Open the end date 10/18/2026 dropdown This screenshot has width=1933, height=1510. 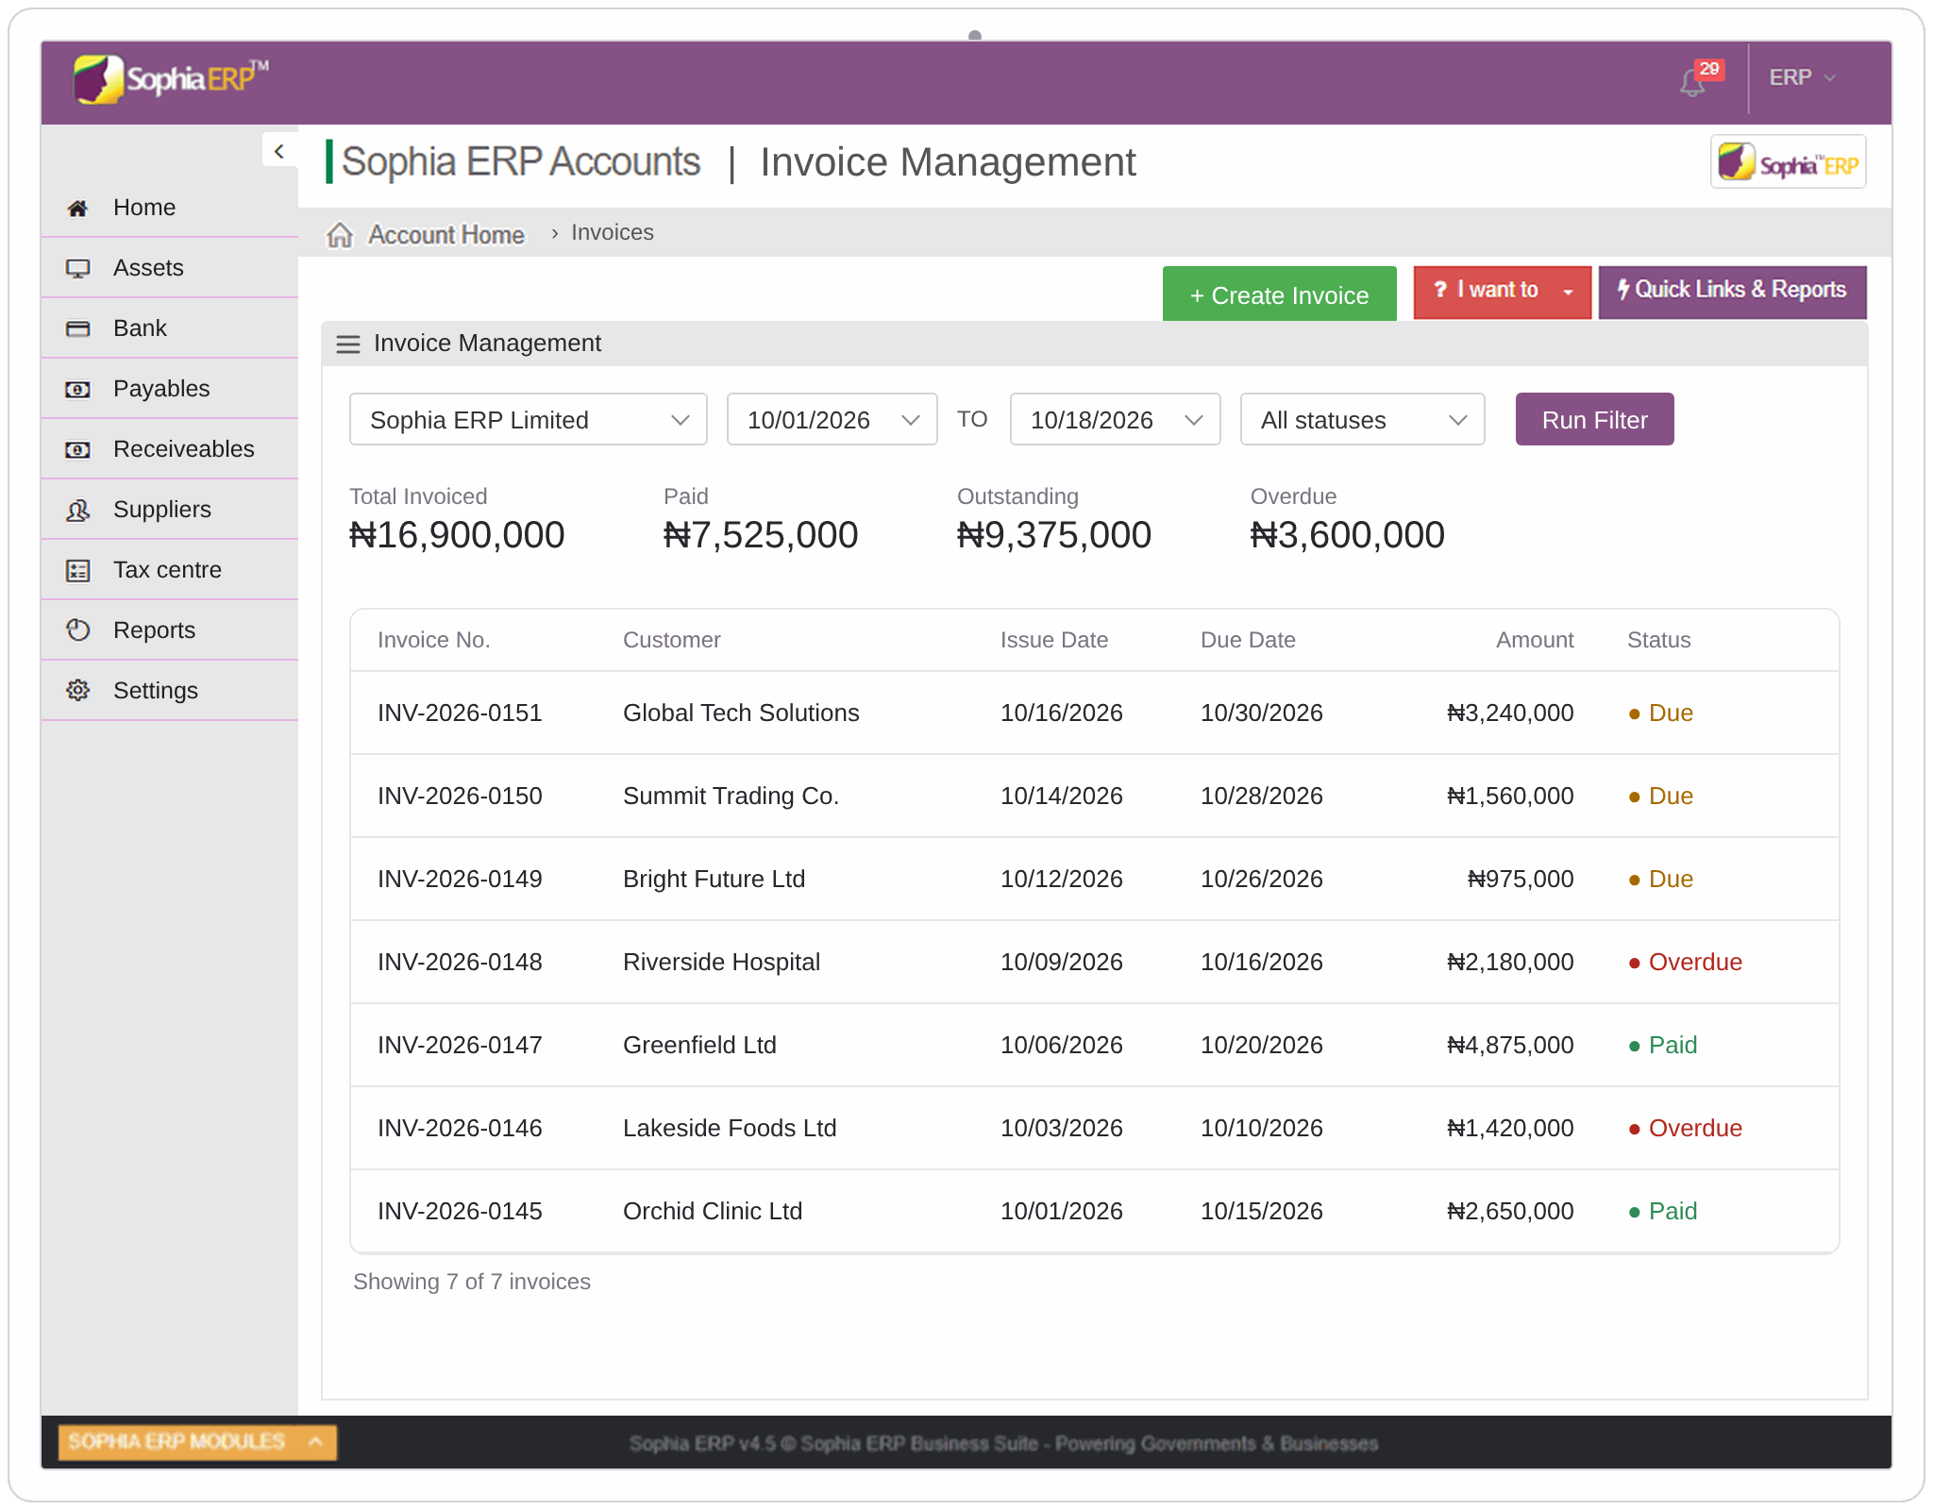pyautogui.click(x=1115, y=420)
